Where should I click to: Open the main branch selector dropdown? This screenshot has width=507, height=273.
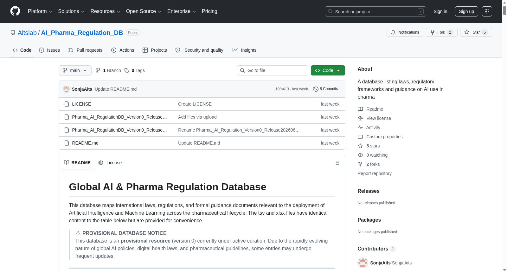tap(75, 70)
